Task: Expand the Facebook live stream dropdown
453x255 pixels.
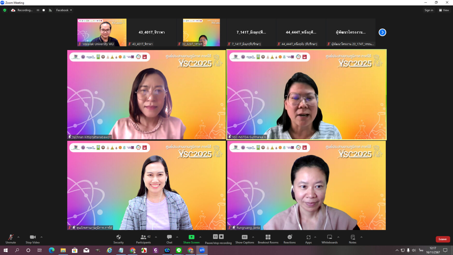Action: (x=64, y=10)
